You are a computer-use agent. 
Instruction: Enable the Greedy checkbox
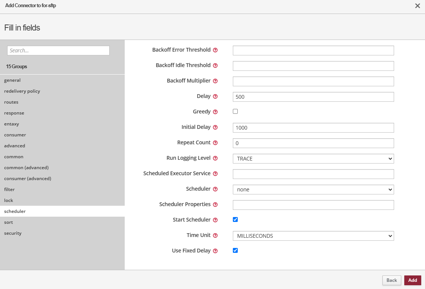coord(235,112)
